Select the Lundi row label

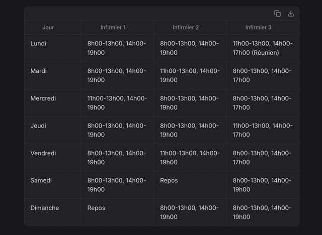tap(38, 44)
